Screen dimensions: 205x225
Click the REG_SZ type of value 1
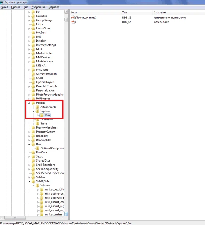(x=127, y=22)
